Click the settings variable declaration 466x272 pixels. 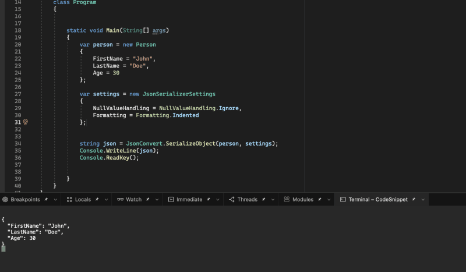[x=106, y=94]
